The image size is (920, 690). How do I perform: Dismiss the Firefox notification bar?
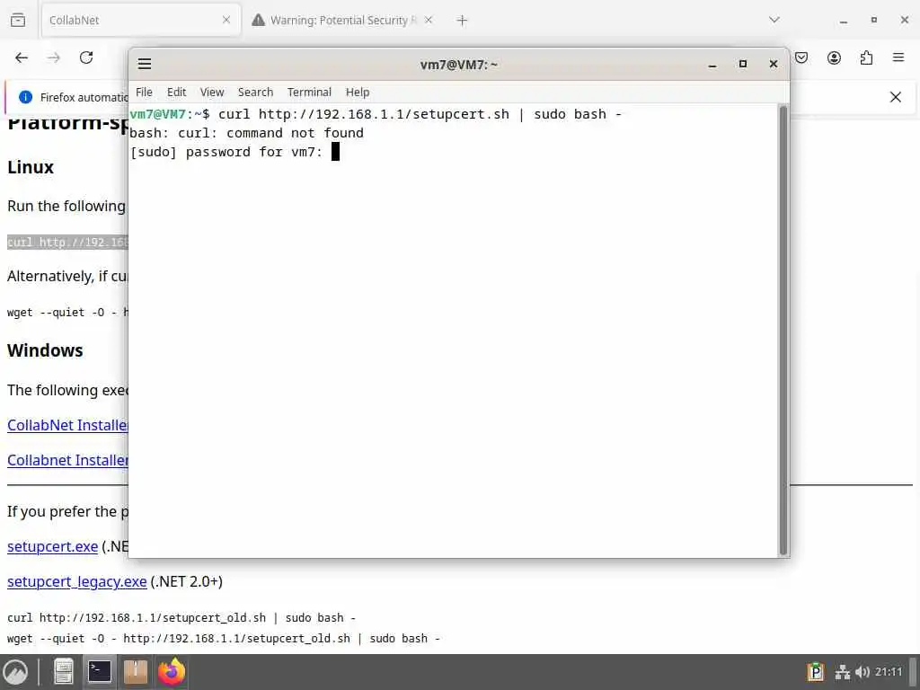pyautogui.click(x=896, y=97)
